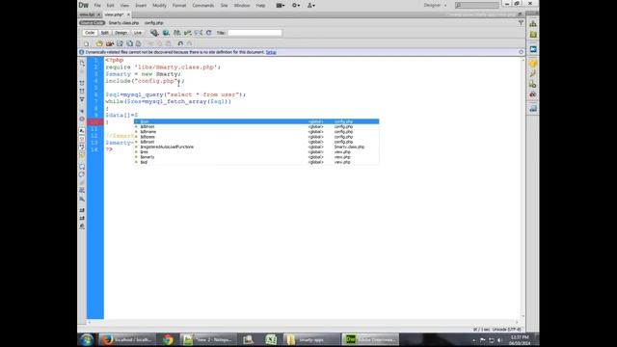
Task: Open Excel from the taskbar
Action: tap(271, 339)
